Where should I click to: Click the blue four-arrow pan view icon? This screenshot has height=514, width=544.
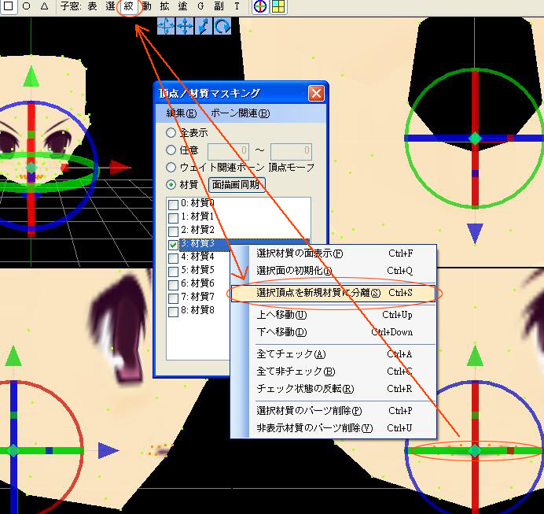pyautogui.click(x=185, y=26)
